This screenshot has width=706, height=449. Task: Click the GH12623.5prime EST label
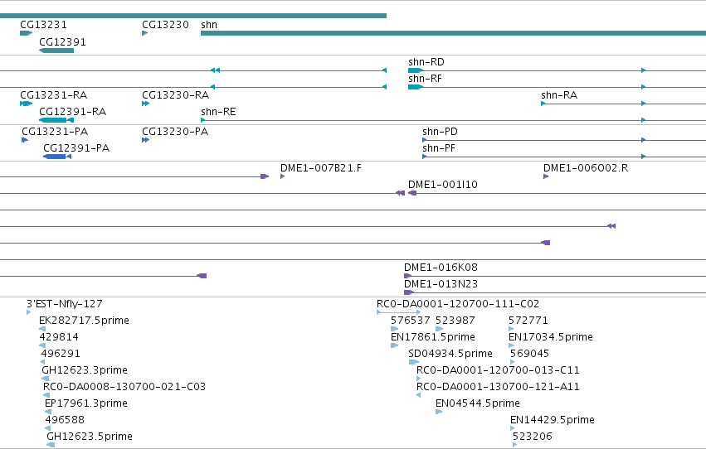click(89, 437)
